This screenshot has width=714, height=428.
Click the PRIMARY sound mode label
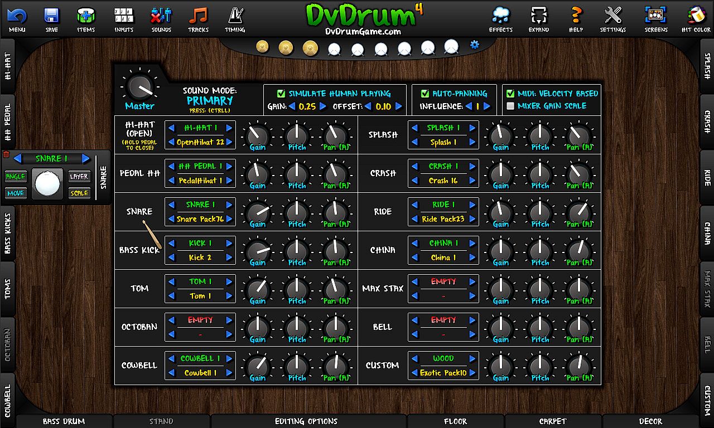(210, 101)
